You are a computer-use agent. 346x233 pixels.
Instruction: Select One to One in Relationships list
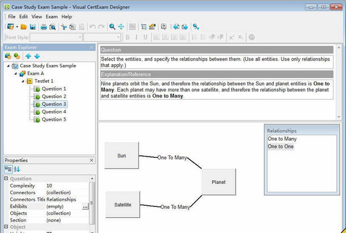pyautogui.click(x=280, y=146)
